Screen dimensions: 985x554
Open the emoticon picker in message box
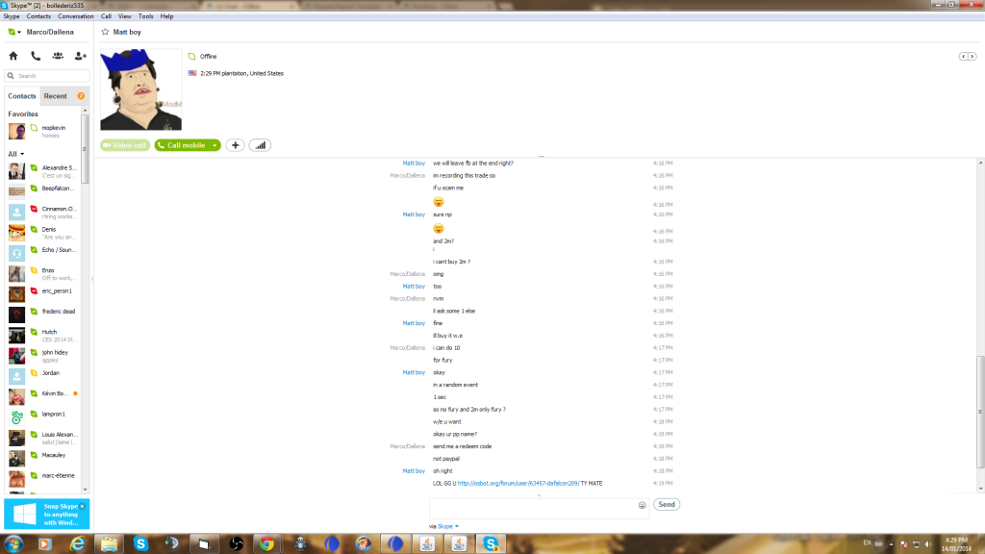[x=642, y=505]
